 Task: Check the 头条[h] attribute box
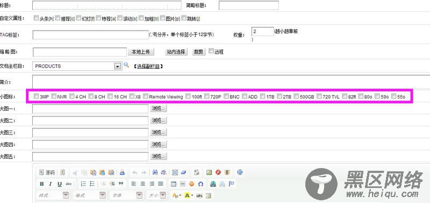pos(36,18)
